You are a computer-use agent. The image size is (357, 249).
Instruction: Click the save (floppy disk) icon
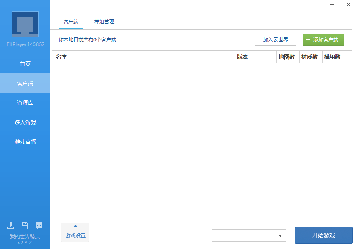point(25,225)
